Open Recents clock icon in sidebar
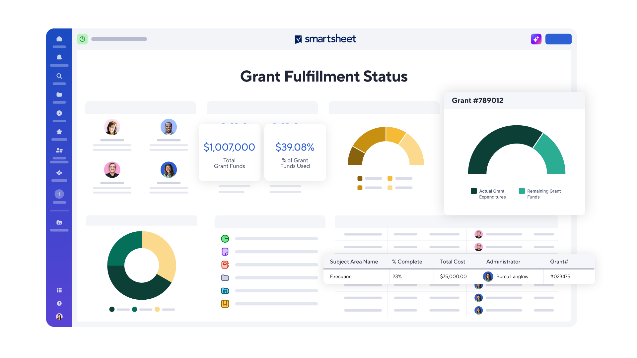Screen dimensions: 637x358 click(59, 113)
